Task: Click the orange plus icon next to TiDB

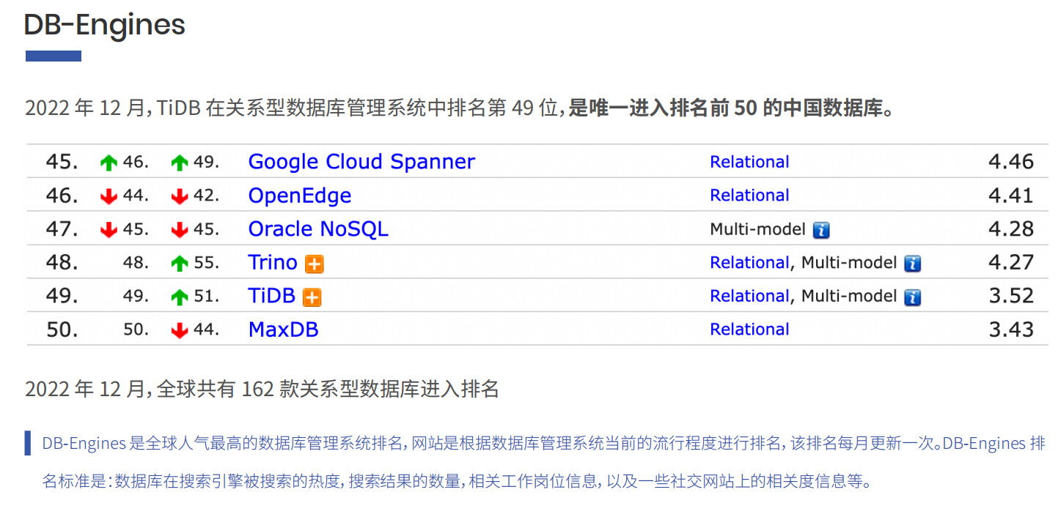Action: 312,297
